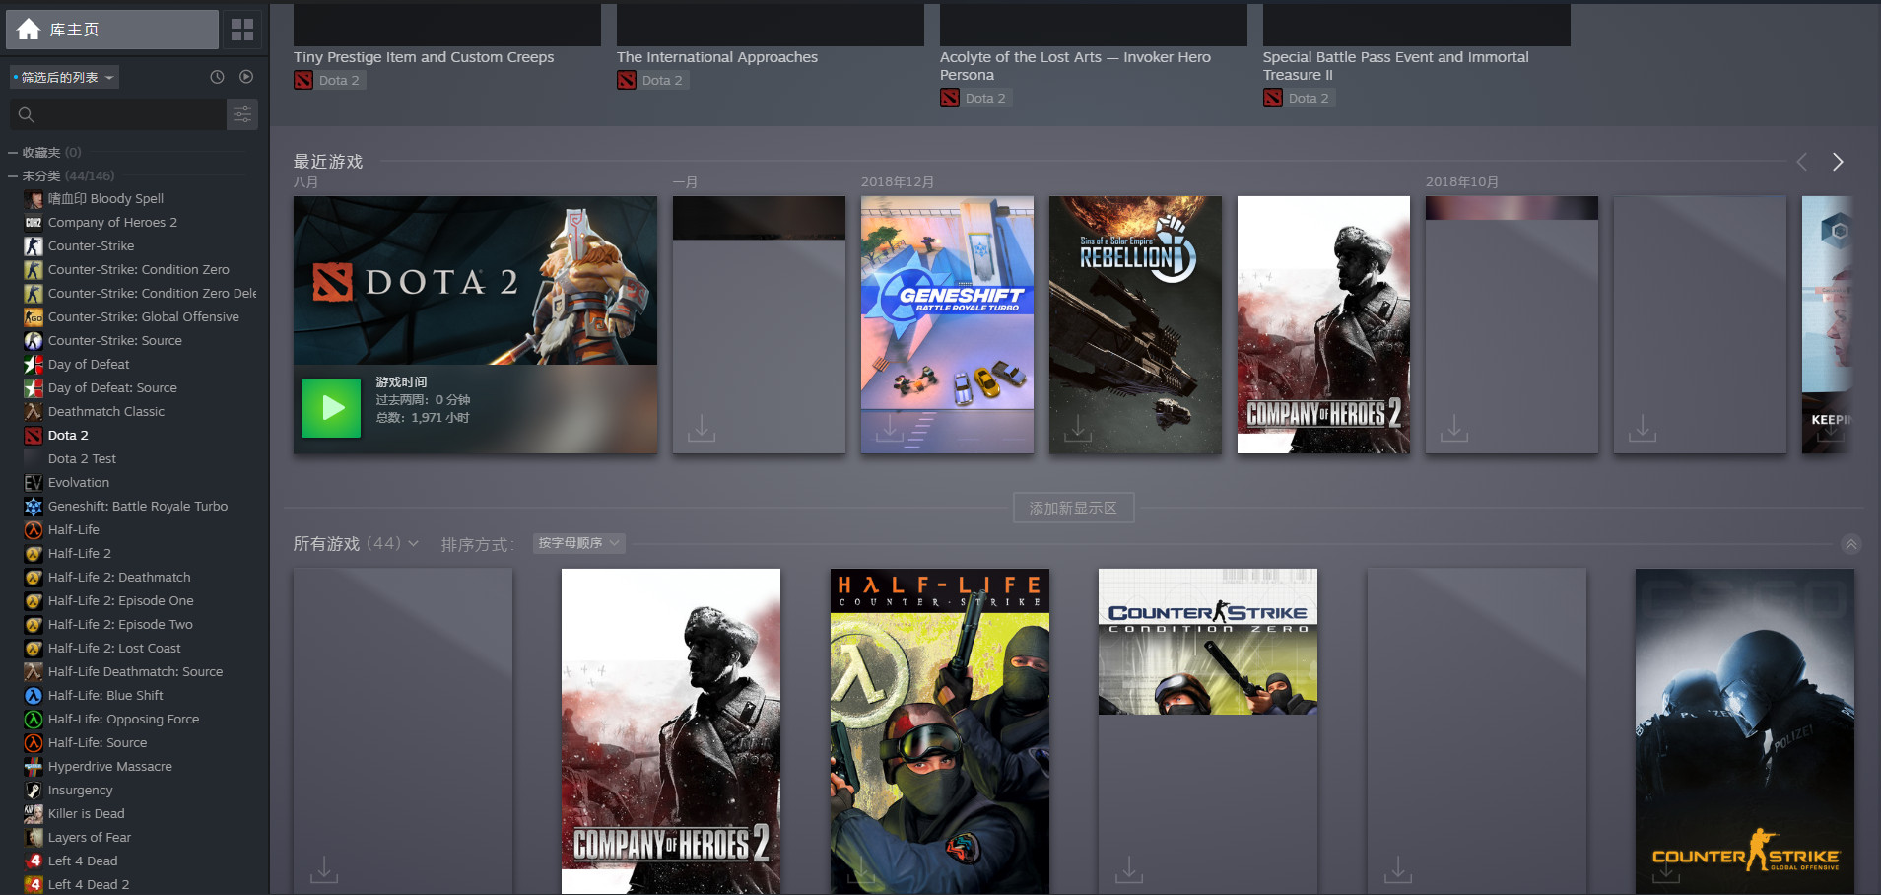Download icon on the January recent game card
This screenshot has height=895, width=1881.
(702, 428)
